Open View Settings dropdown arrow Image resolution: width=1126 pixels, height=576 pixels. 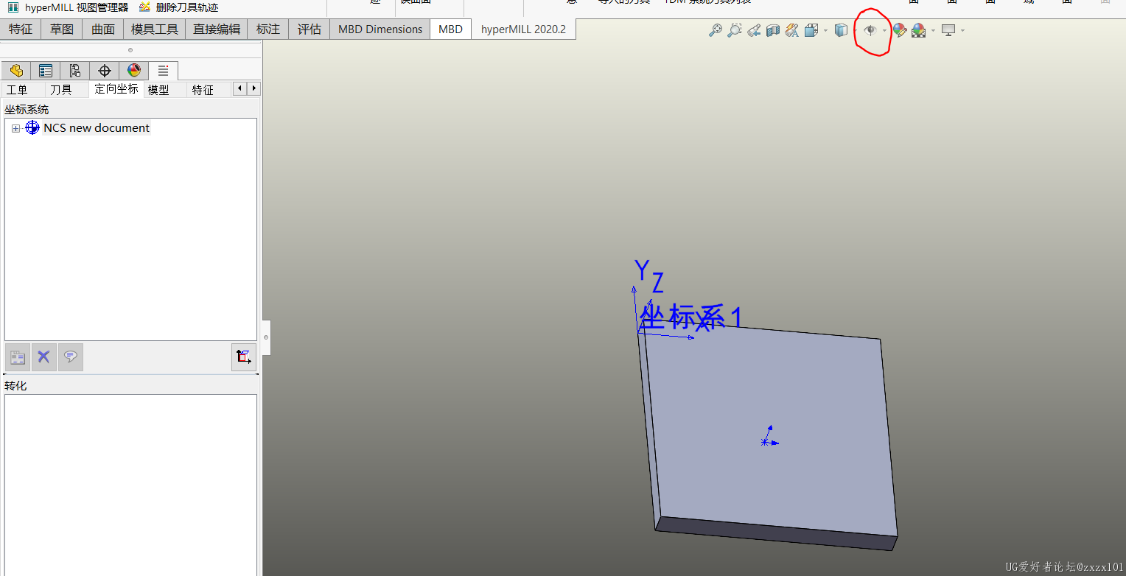pyautogui.click(x=962, y=31)
